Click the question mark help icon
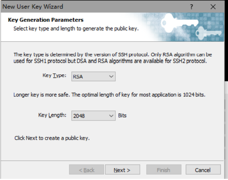 192,7
